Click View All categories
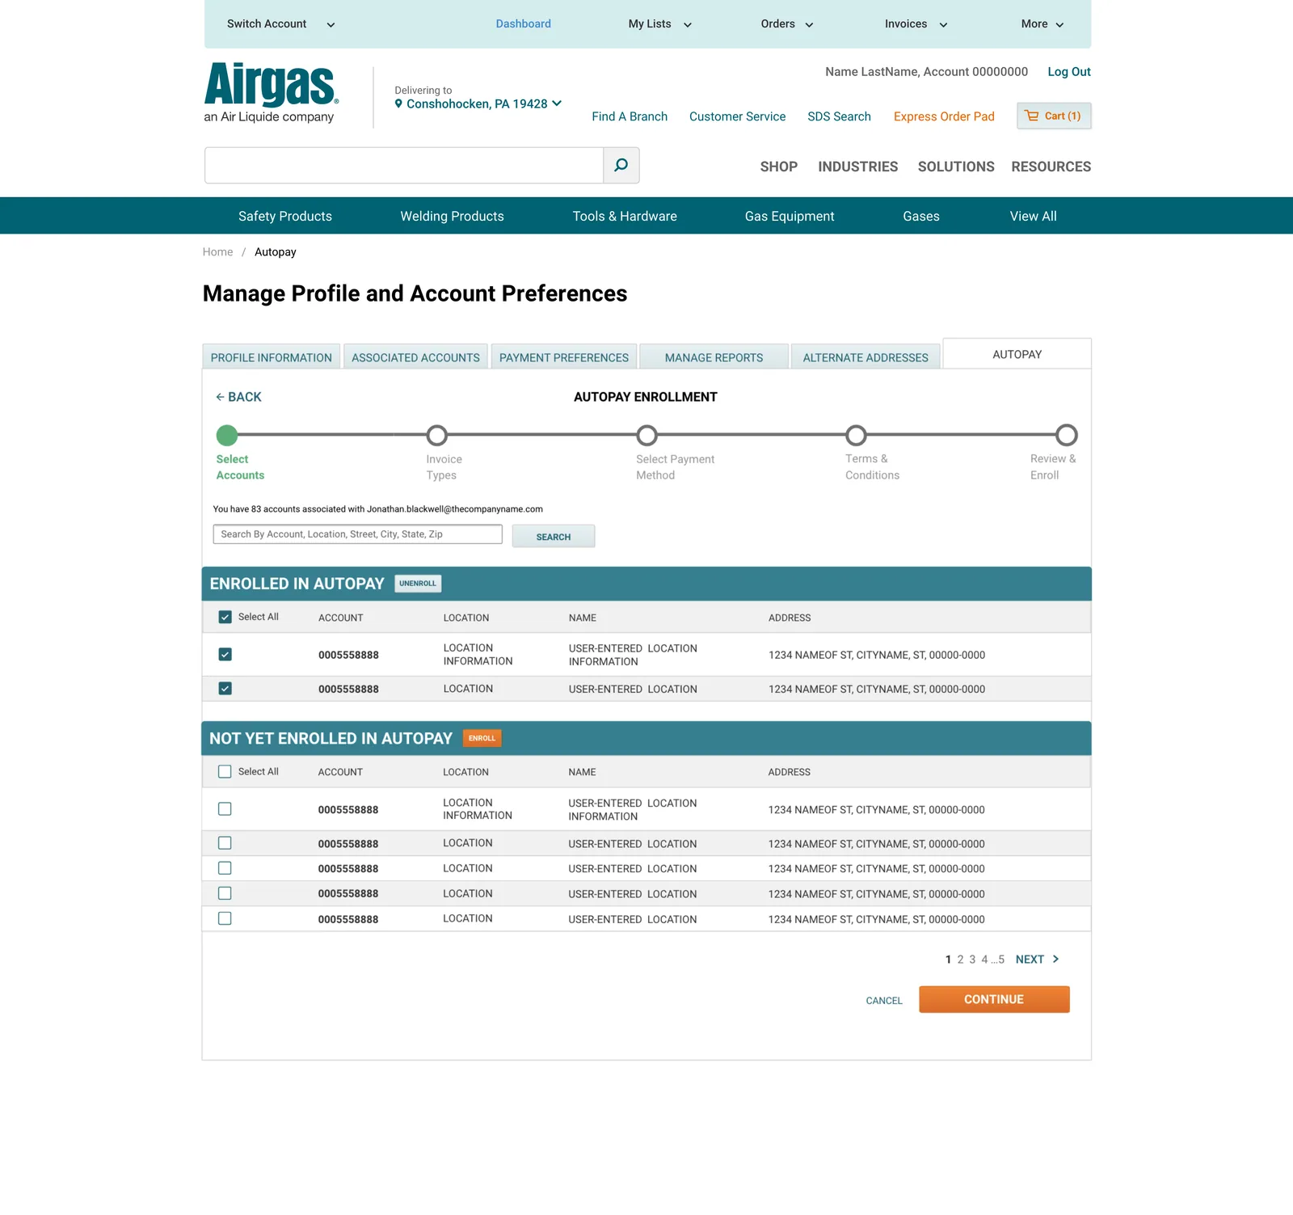The height and width of the screenshot is (1215, 1293). coord(1033,216)
